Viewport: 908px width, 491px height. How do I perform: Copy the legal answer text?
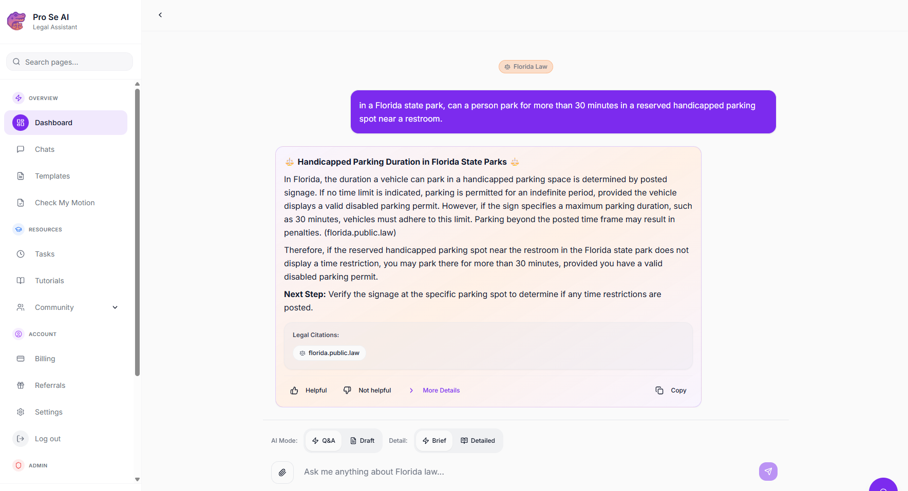coord(670,390)
